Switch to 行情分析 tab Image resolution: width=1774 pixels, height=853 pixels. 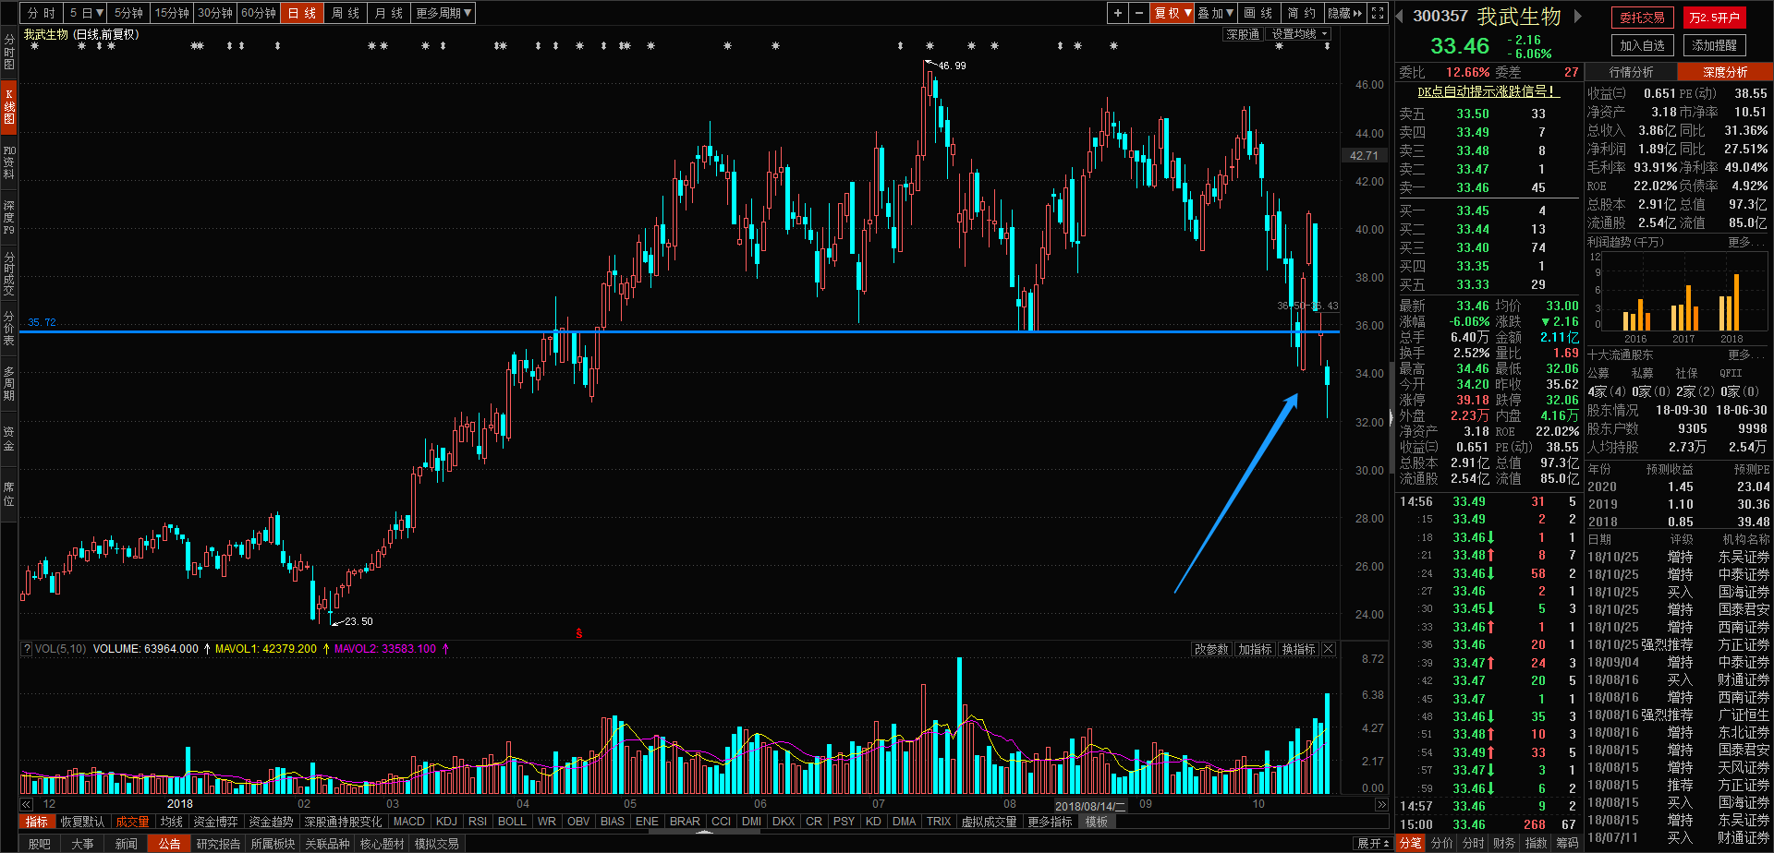1632,72
